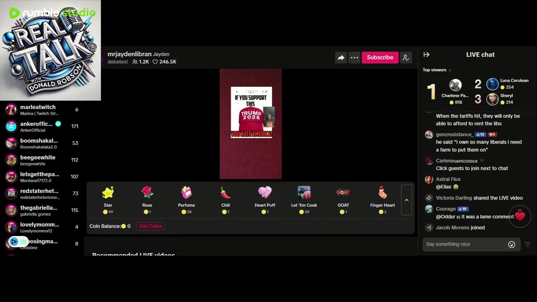Tap the red heart like button
The width and height of the screenshot is (537, 302).
520,216
